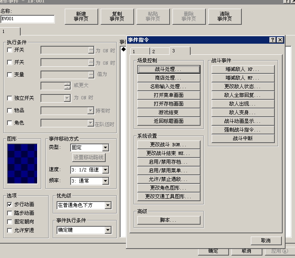Open 更改交通工具图形 command
This screenshot has width=295, height=258.
point(169,197)
